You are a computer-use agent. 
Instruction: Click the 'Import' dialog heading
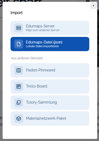(17, 13)
